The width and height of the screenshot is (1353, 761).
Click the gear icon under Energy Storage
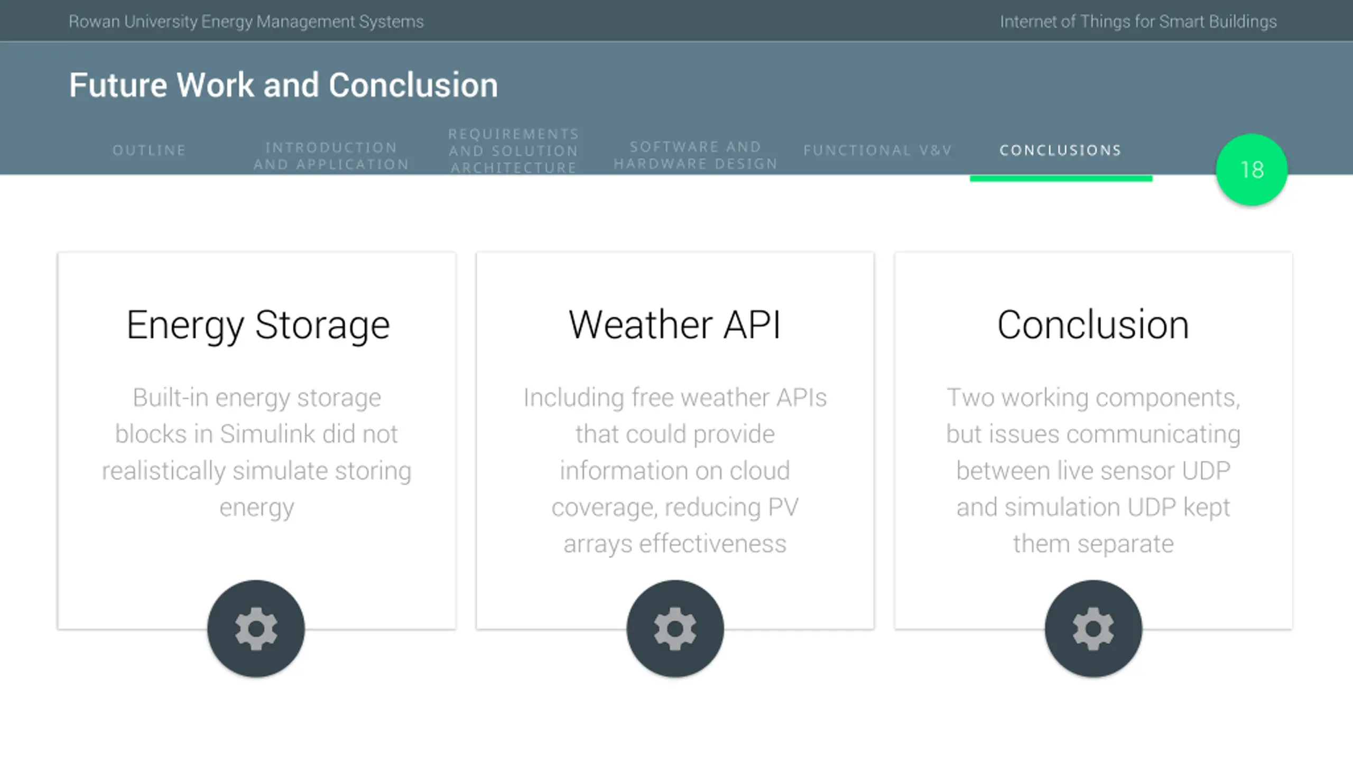coord(256,628)
